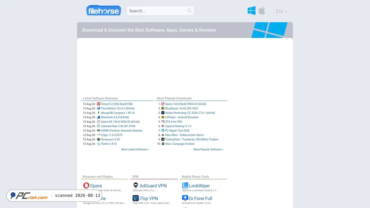The image size is (370, 208).
Task: Click the Opera 134.0 icon in popular list
Action: pyautogui.click(x=163, y=104)
